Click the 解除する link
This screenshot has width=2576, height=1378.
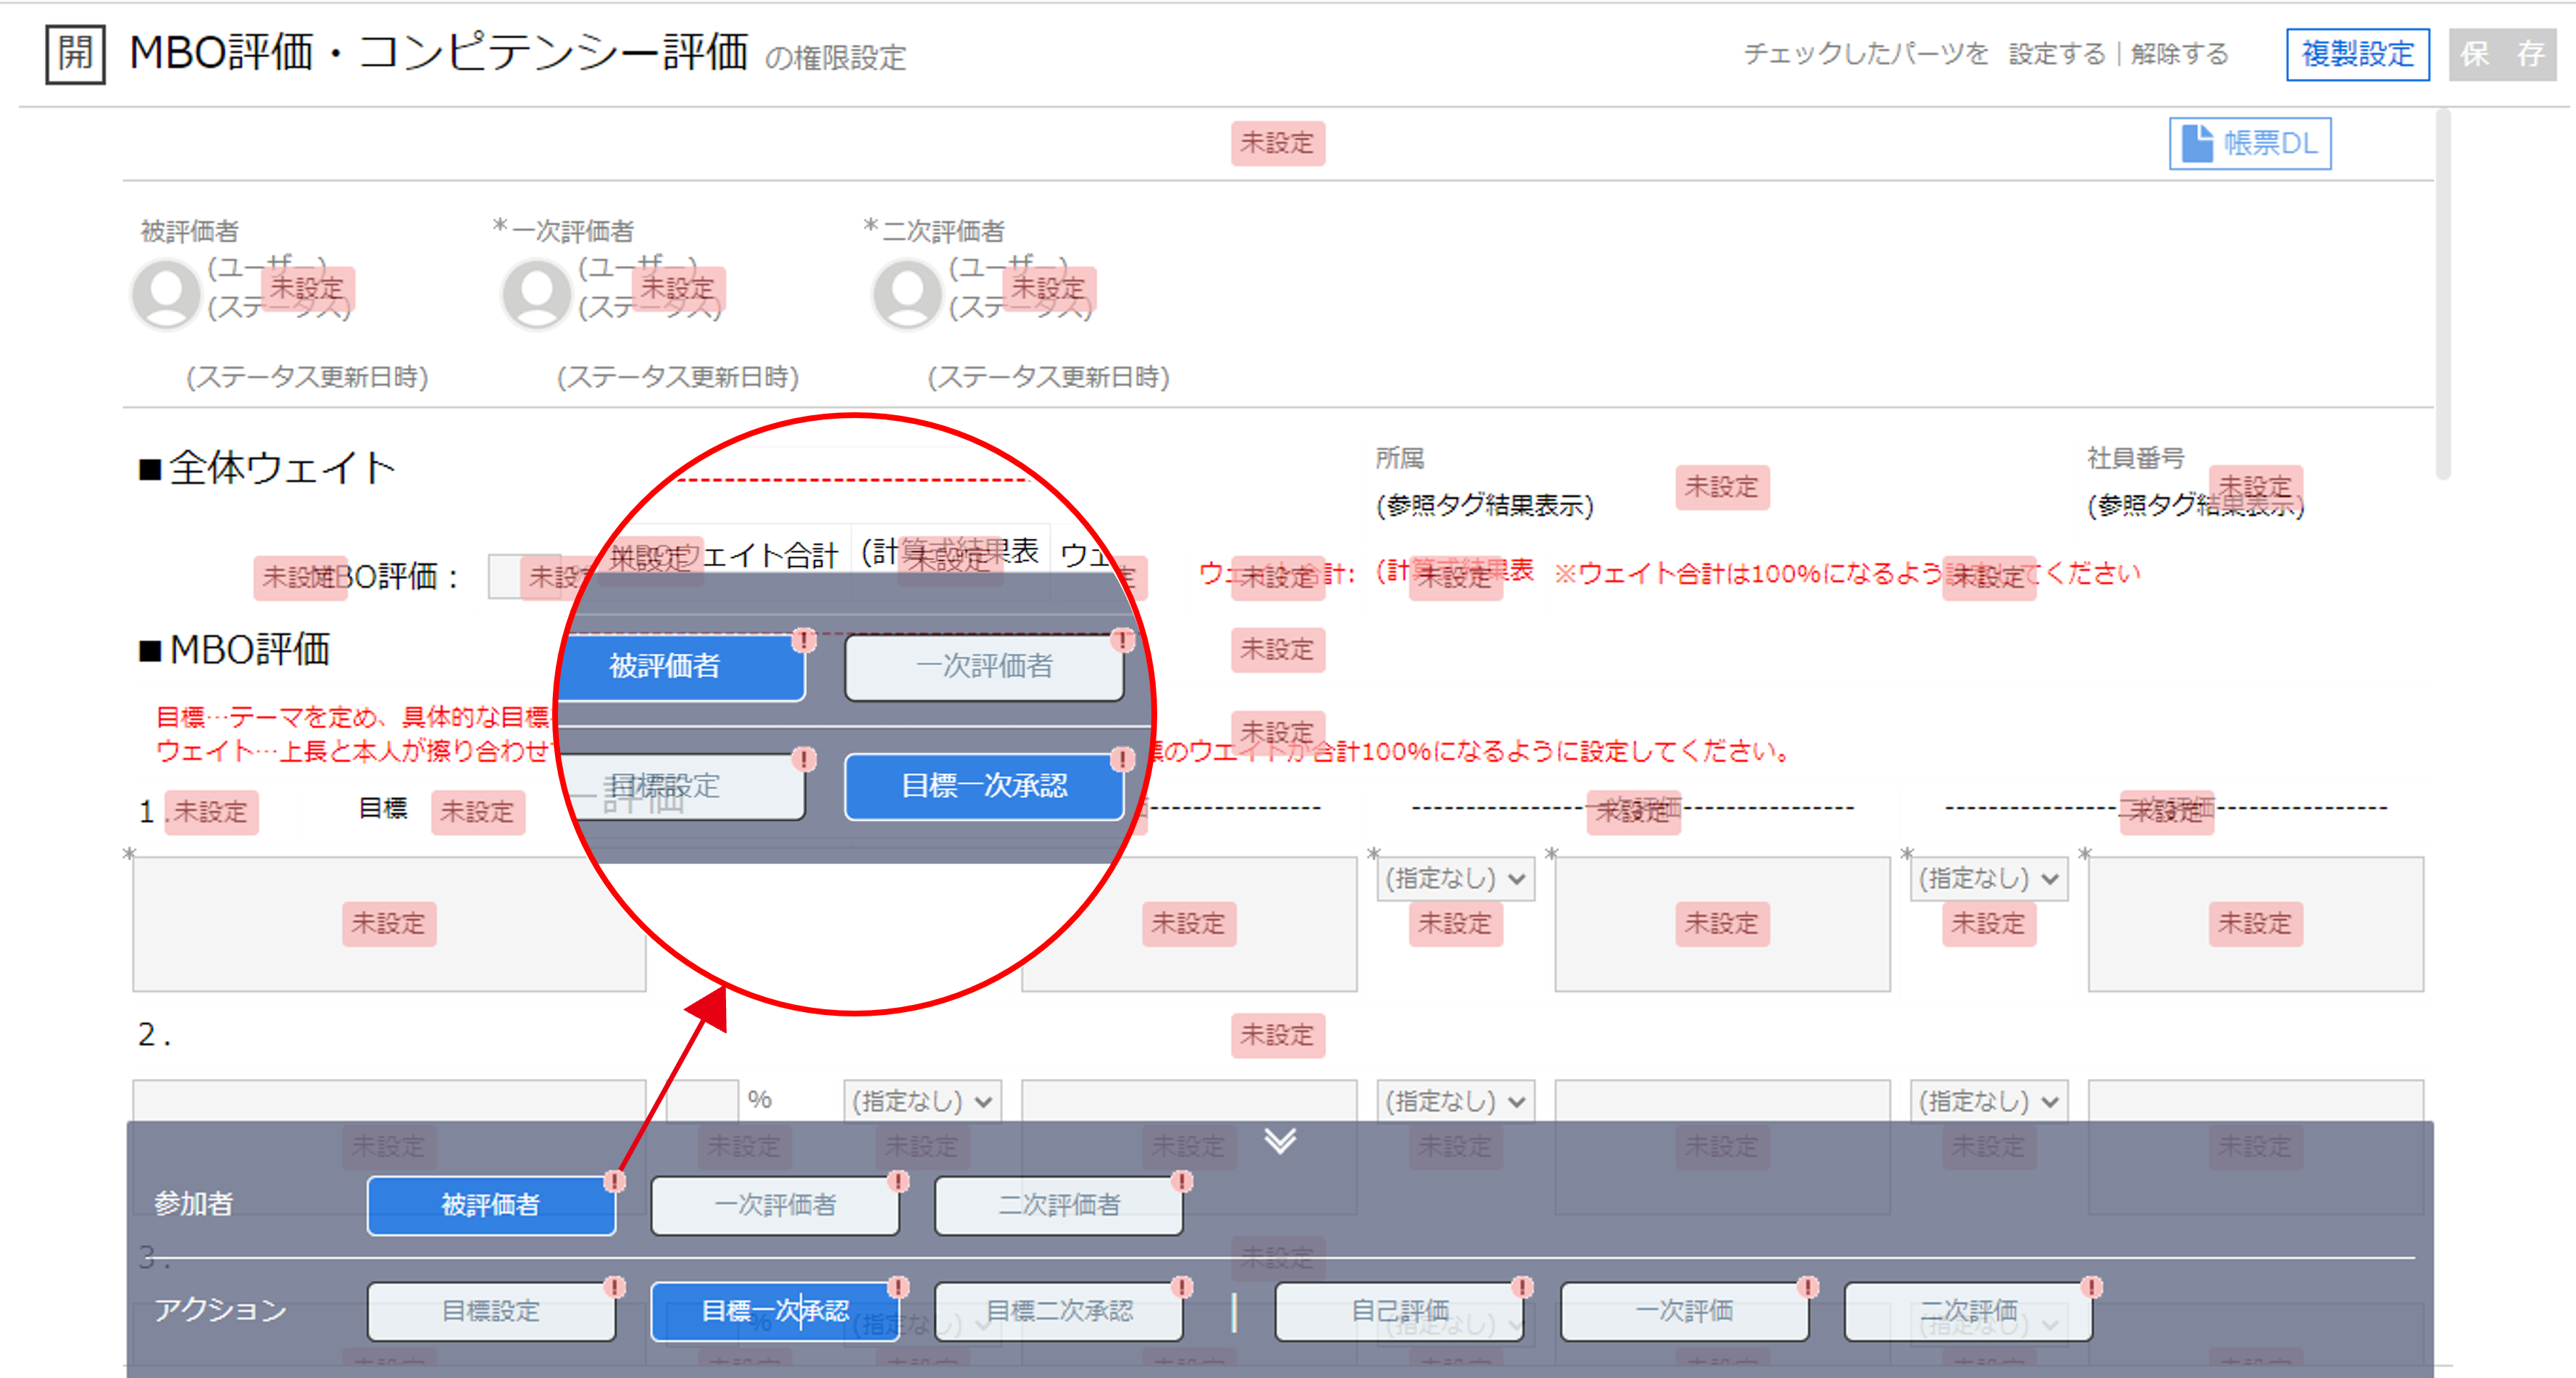coord(2179,54)
